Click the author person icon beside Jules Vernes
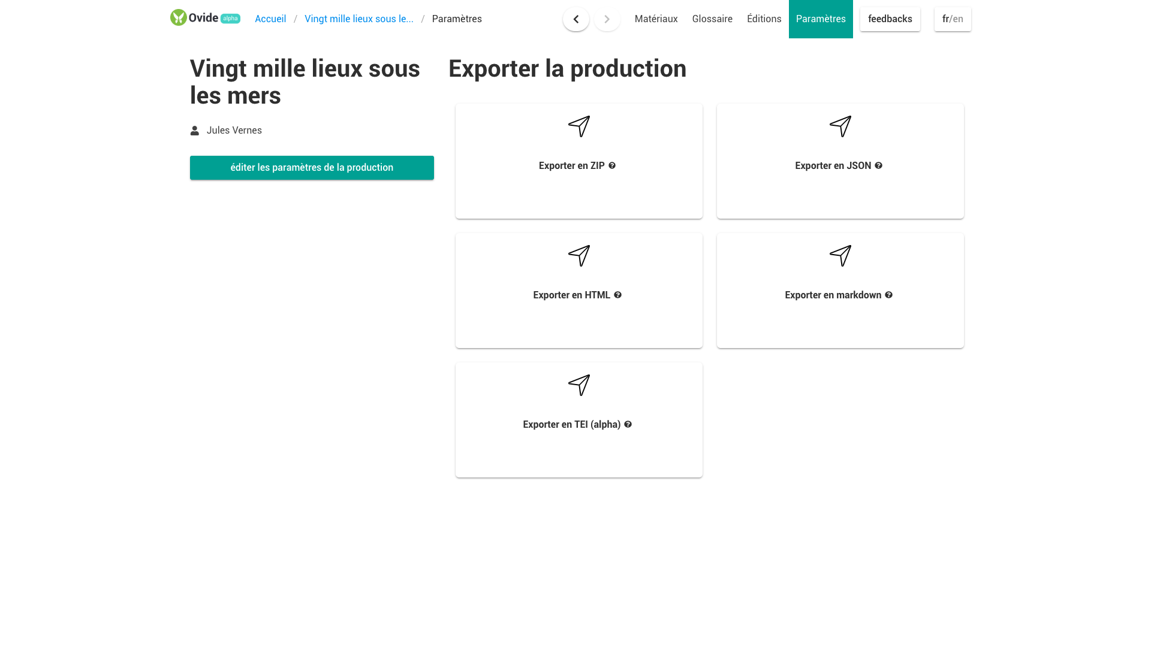The height and width of the screenshot is (647, 1151). (195, 131)
